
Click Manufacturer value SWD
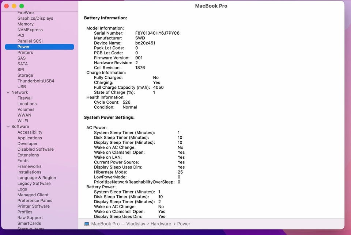tap(140, 38)
